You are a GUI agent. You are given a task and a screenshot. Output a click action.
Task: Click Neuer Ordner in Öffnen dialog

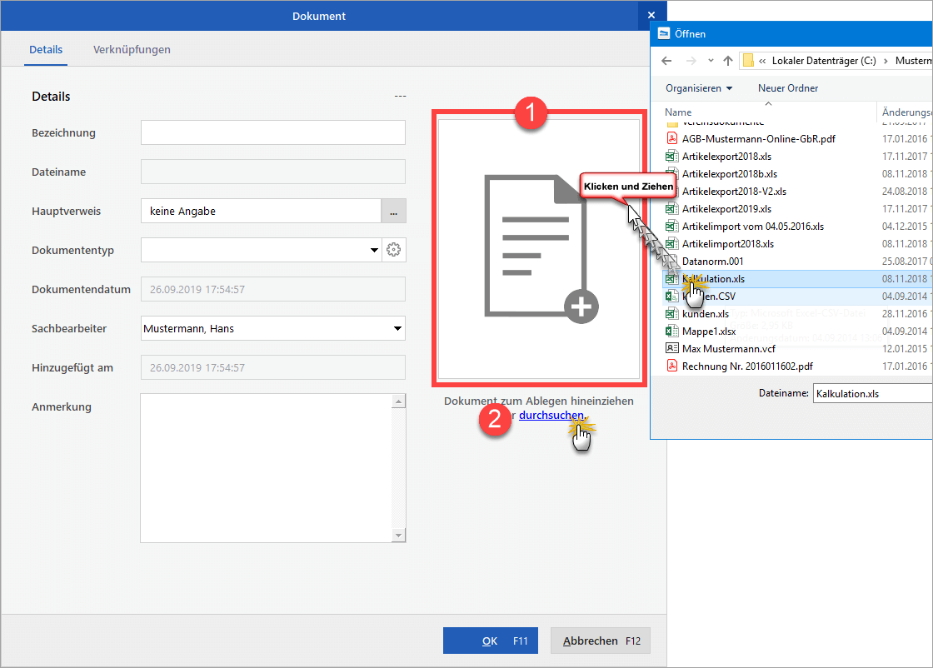point(788,88)
